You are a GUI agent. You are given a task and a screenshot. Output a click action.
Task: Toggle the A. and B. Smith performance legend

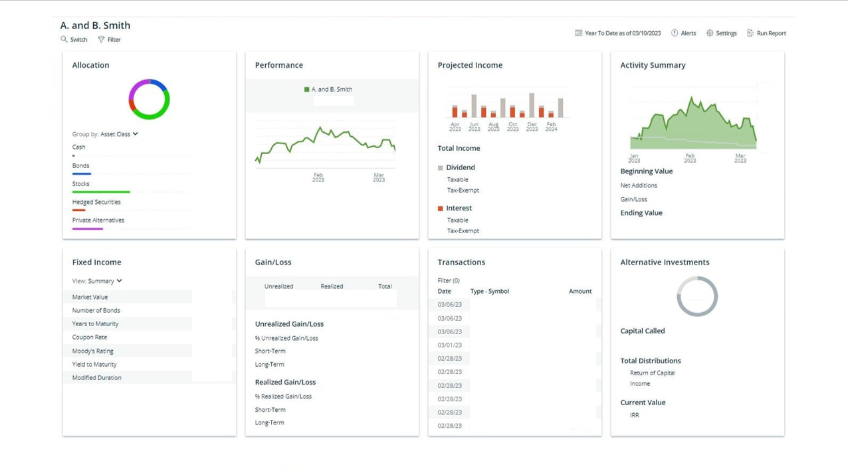tap(329, 89)
